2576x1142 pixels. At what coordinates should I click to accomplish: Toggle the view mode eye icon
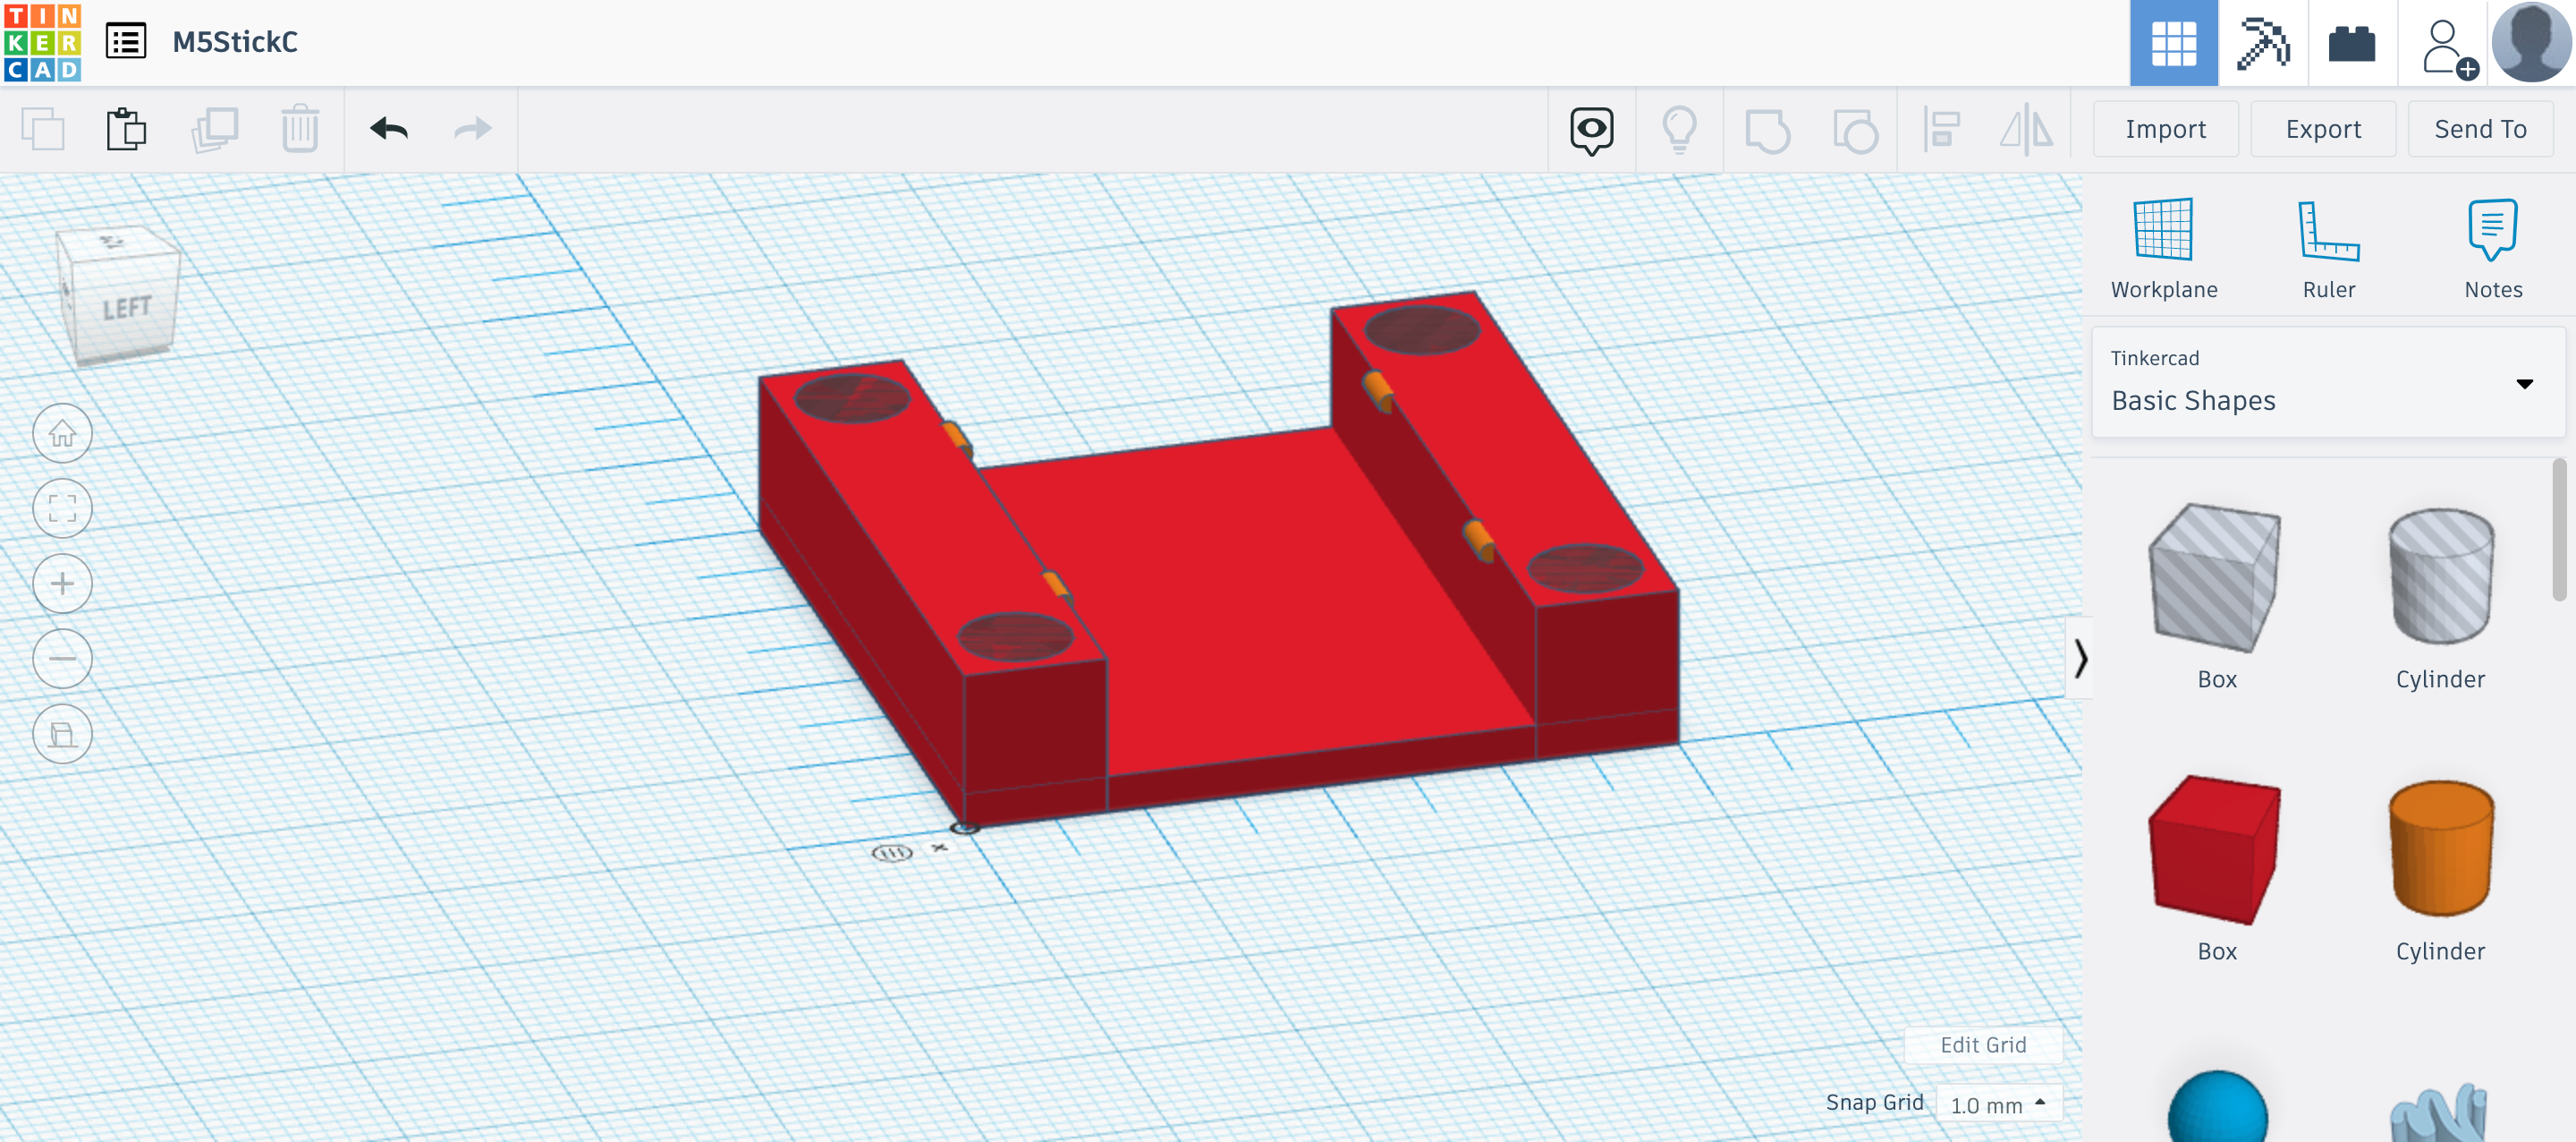1590,128
